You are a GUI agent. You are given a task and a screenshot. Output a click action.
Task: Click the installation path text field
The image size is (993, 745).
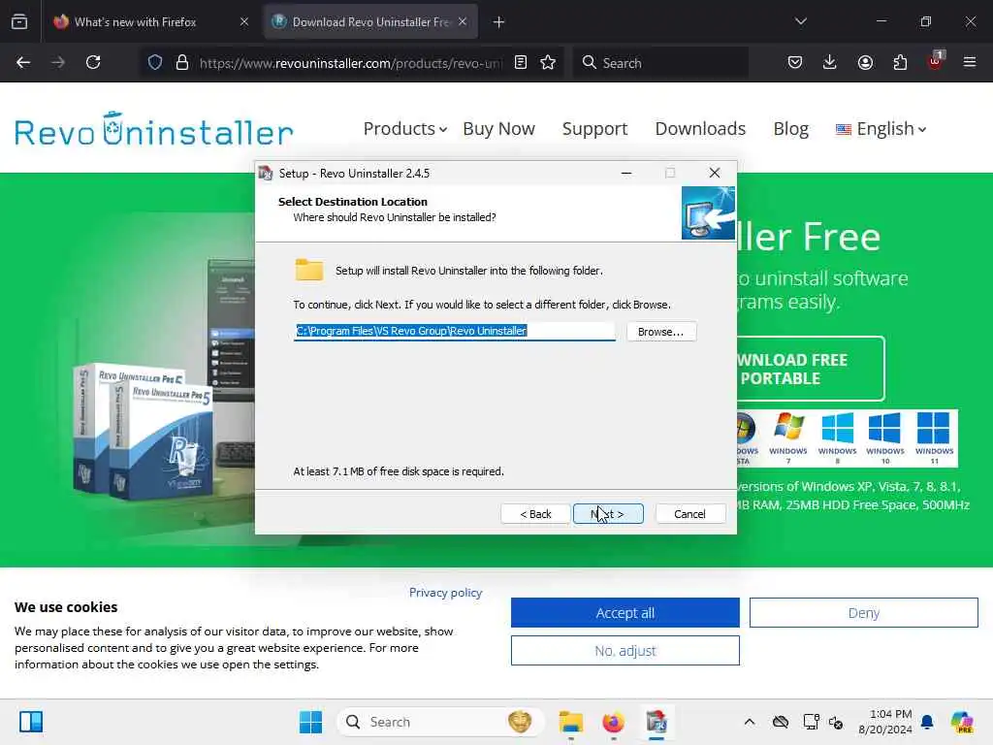(x=454, y=332)
